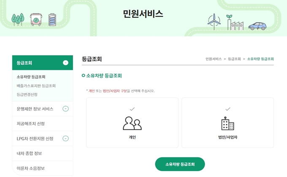
Task: Click the 등급조회 page heading
Action: point(92,59)
